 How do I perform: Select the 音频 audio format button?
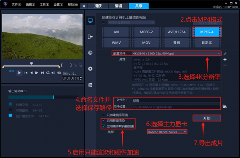pyautogui.click(x=176, y=43)
